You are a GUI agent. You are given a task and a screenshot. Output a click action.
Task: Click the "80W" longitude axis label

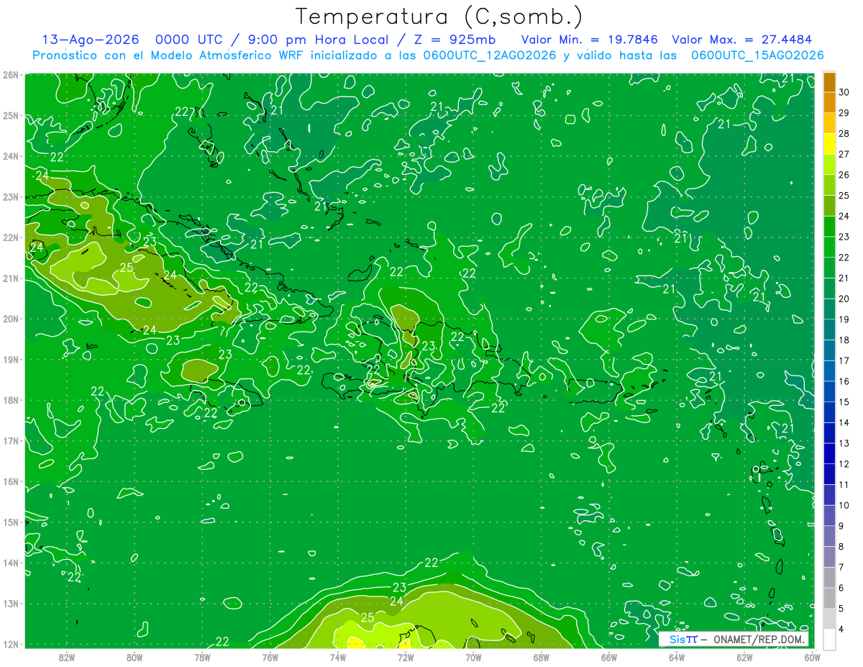point(134,657)
